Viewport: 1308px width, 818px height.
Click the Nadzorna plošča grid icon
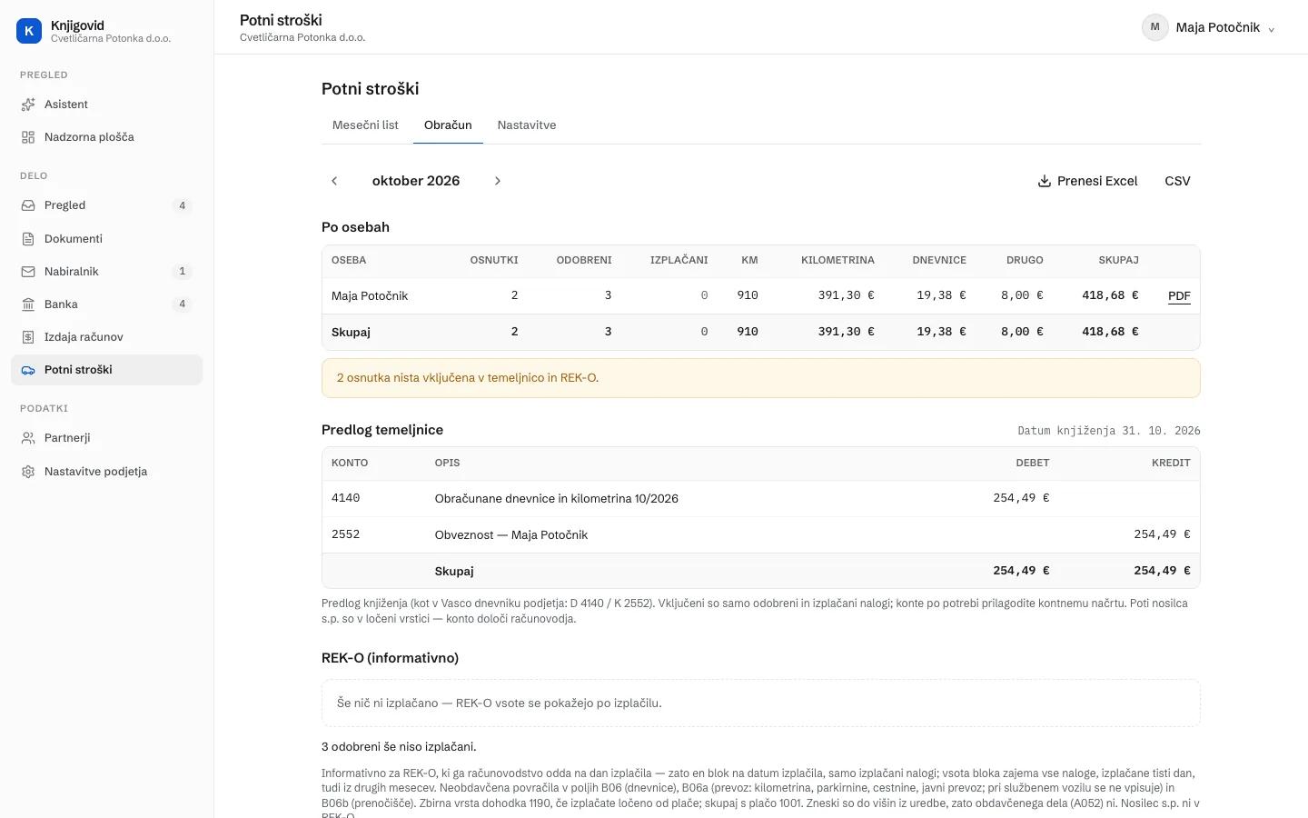[x=28, y=137]
